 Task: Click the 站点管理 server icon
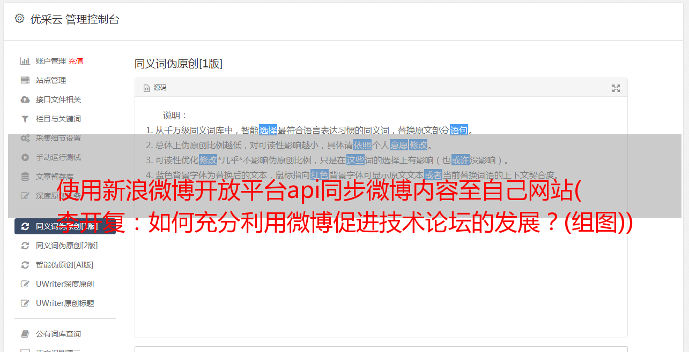pos(25,80)
